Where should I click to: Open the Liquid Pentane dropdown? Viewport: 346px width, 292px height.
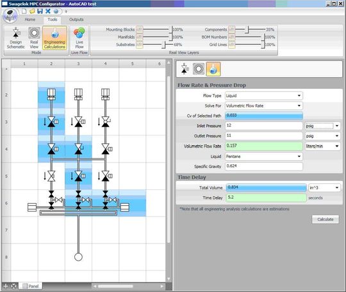pyautogui.click(x=264, y=157)
